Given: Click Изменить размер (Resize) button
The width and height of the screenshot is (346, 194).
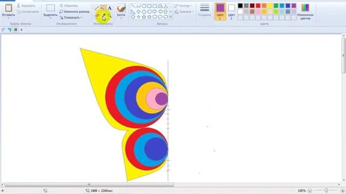Looking at the screenshot, I should 75,11.
